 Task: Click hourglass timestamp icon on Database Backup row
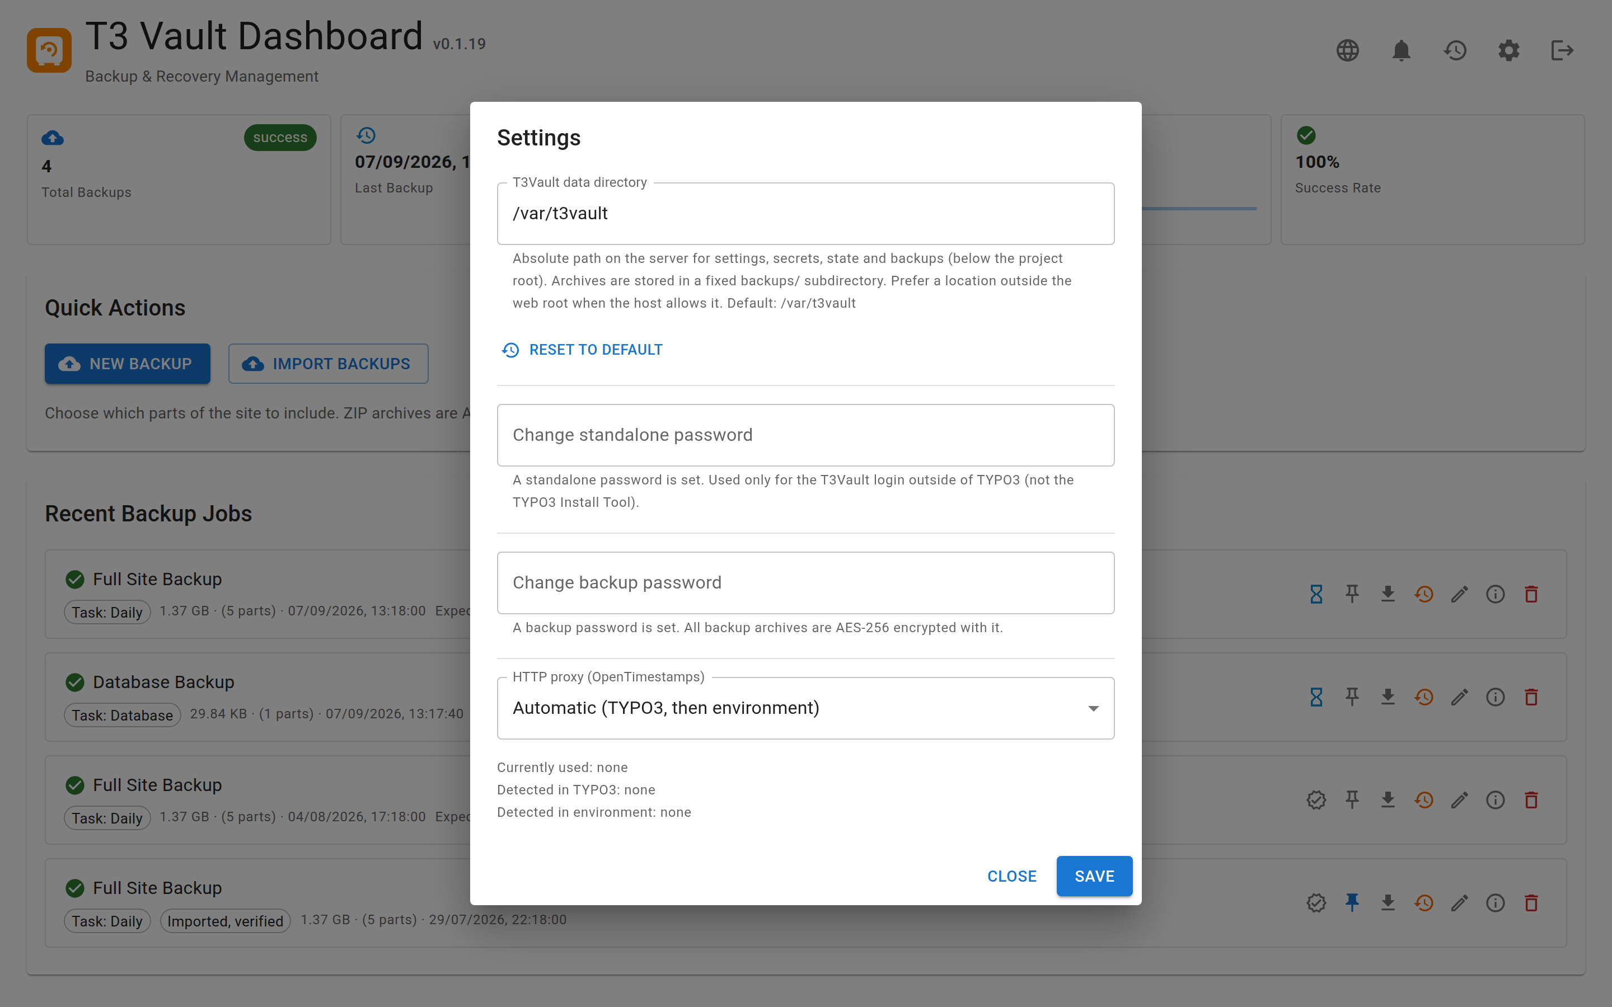point(1316,697)
